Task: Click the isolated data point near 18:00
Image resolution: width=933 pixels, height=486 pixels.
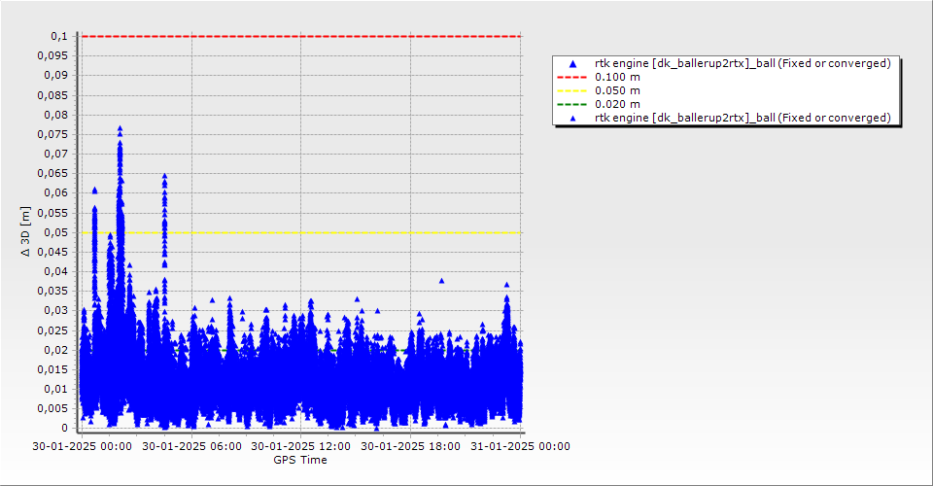Action: 441,281
